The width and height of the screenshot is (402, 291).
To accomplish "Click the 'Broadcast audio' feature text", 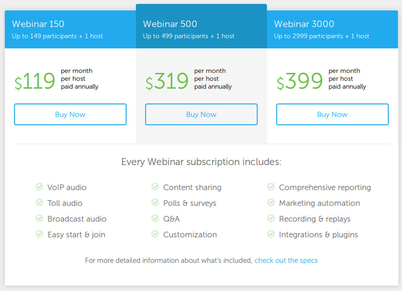I will pyautogui.click(x=77, y=219).
